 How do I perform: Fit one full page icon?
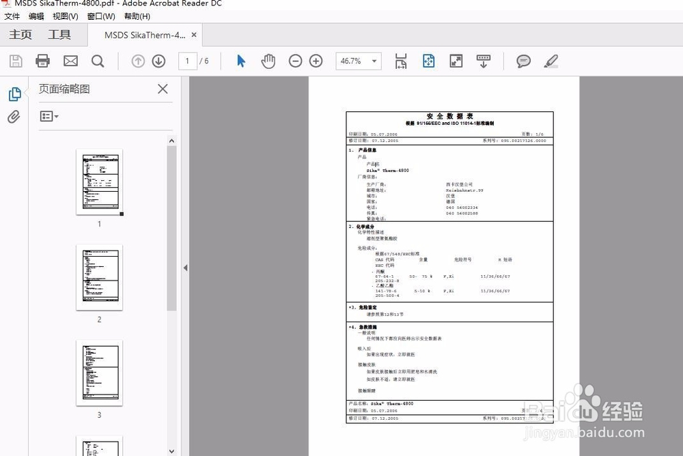point(429,61)
